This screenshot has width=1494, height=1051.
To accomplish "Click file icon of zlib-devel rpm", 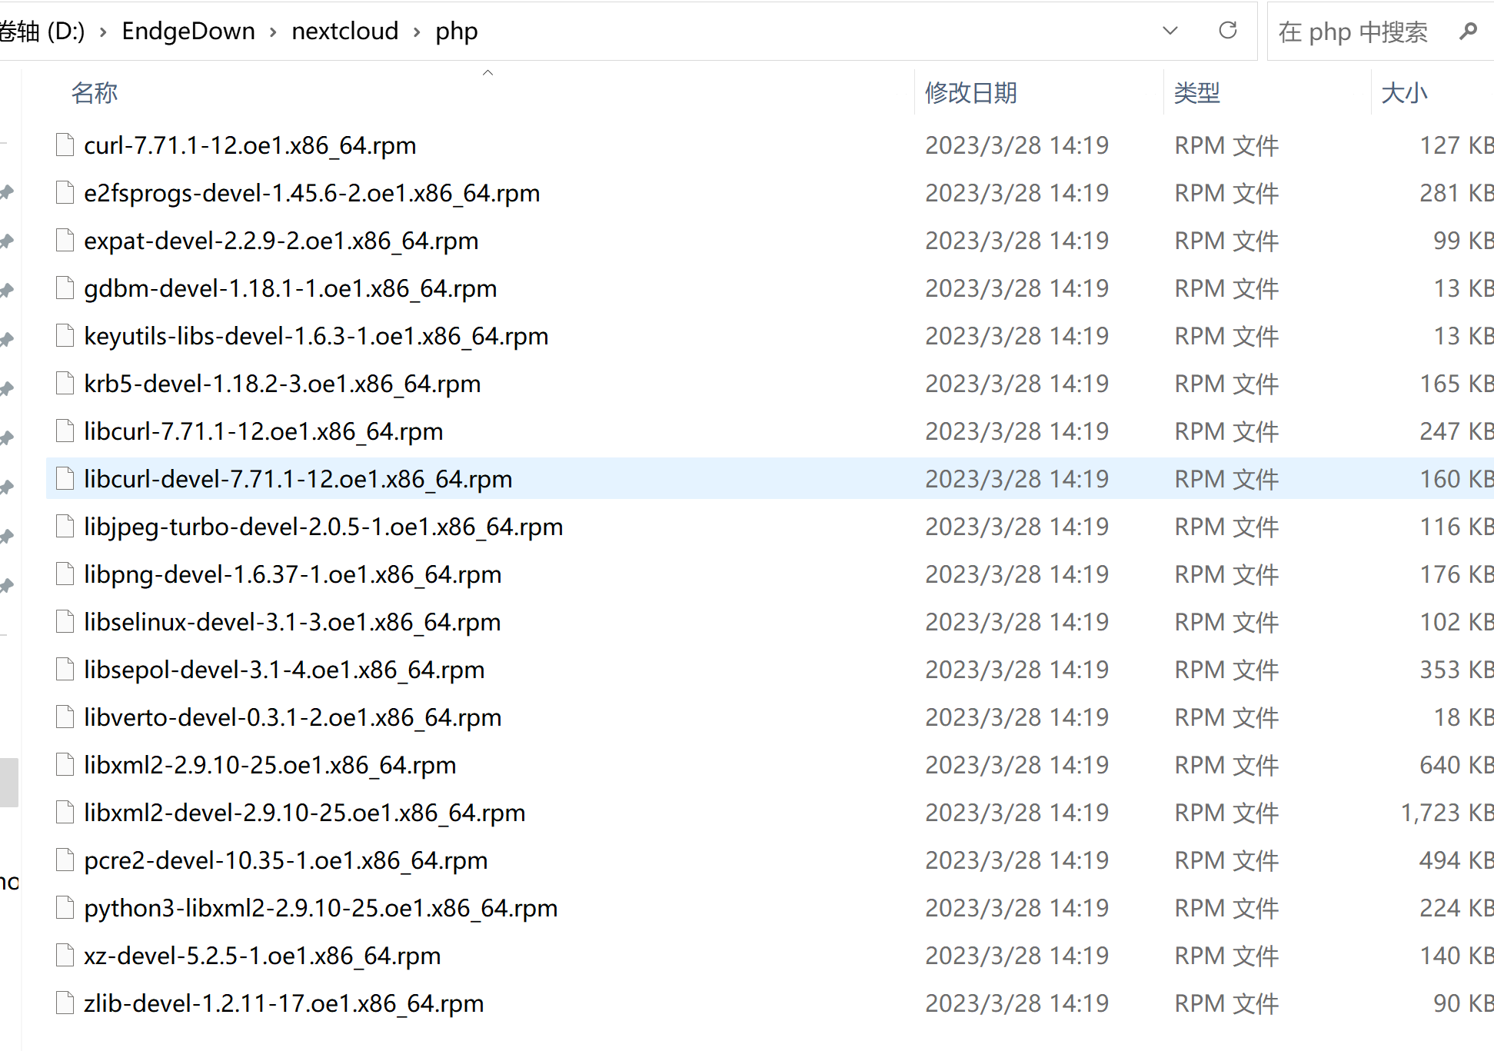I will (65, 1003).
